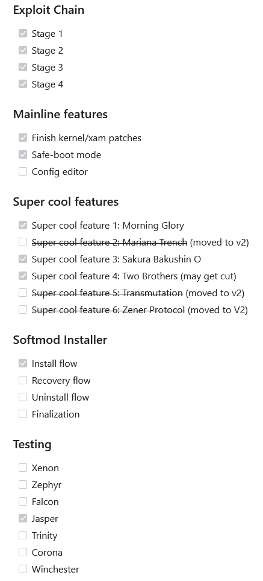Image resolution: width=263 pixels, height=581 pixels.
Task: Check the Mariana Trench feature checkbox
Action: coord(23,243)
